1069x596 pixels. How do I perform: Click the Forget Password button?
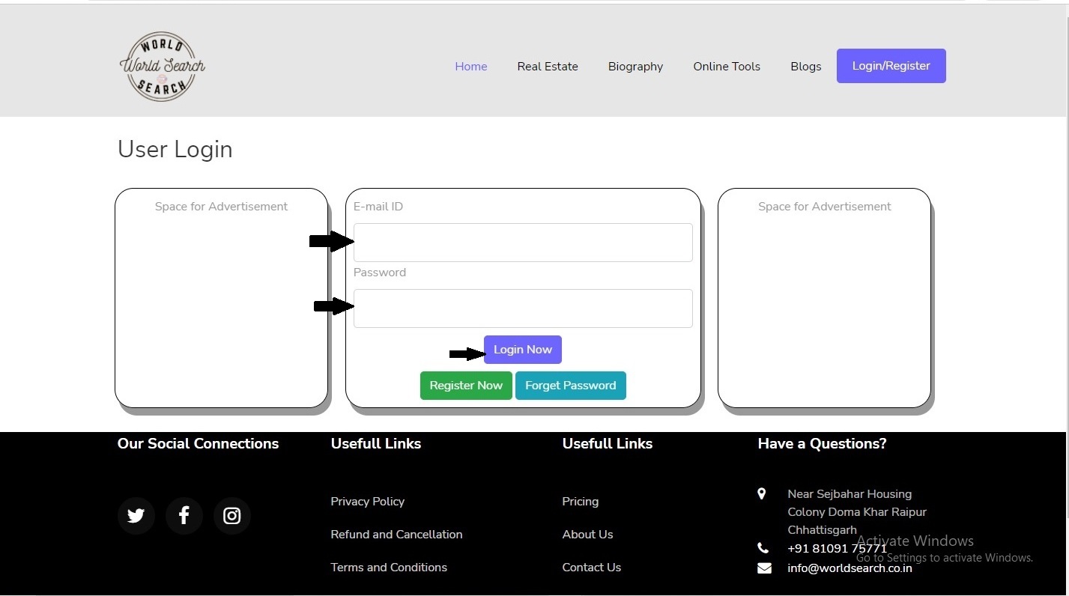(x=571, y=386)
